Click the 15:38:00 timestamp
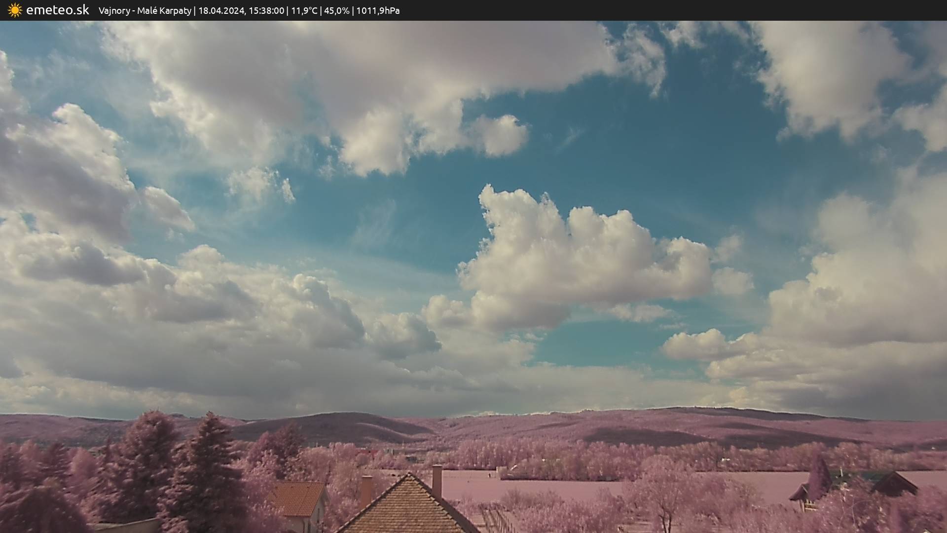Image resolution: width=947 pixels, height=533 pixels. 266,11
